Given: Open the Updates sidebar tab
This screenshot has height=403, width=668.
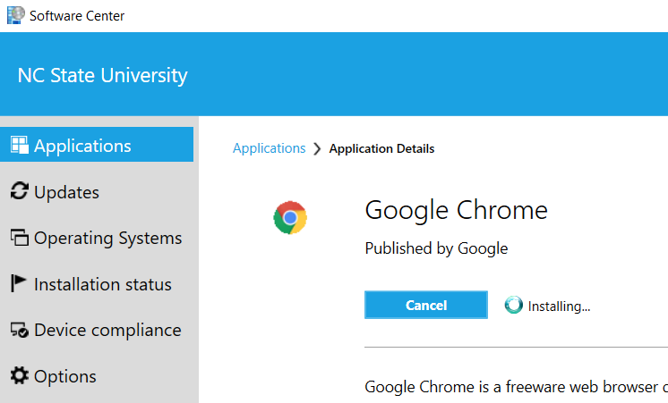Looking at the screenshot, I should (x=97, y=192).
